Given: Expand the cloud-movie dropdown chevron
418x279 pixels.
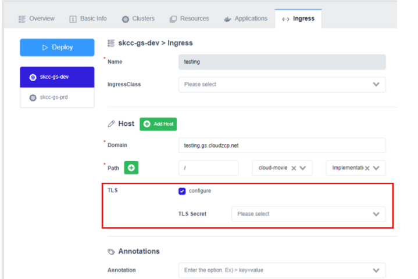Looking at the screenshot, I should tap(302, 168).
